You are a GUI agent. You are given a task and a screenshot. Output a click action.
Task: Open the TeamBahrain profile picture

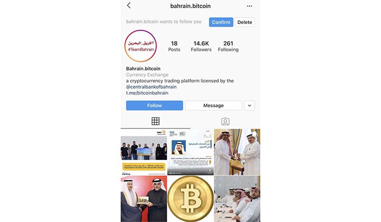click(x=141, y=46)
